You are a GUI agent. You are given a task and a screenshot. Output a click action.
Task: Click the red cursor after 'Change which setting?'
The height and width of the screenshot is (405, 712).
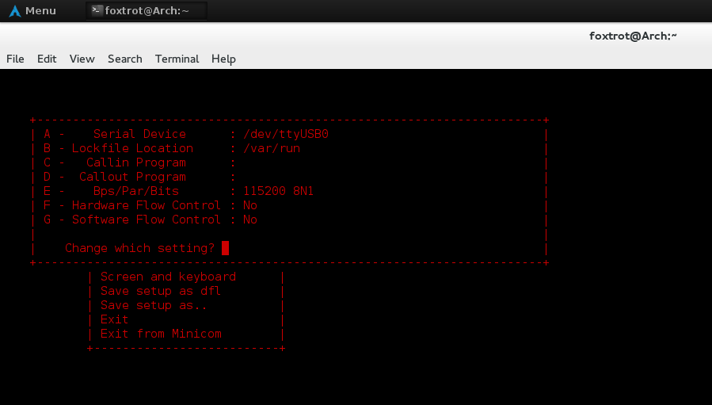226,248
